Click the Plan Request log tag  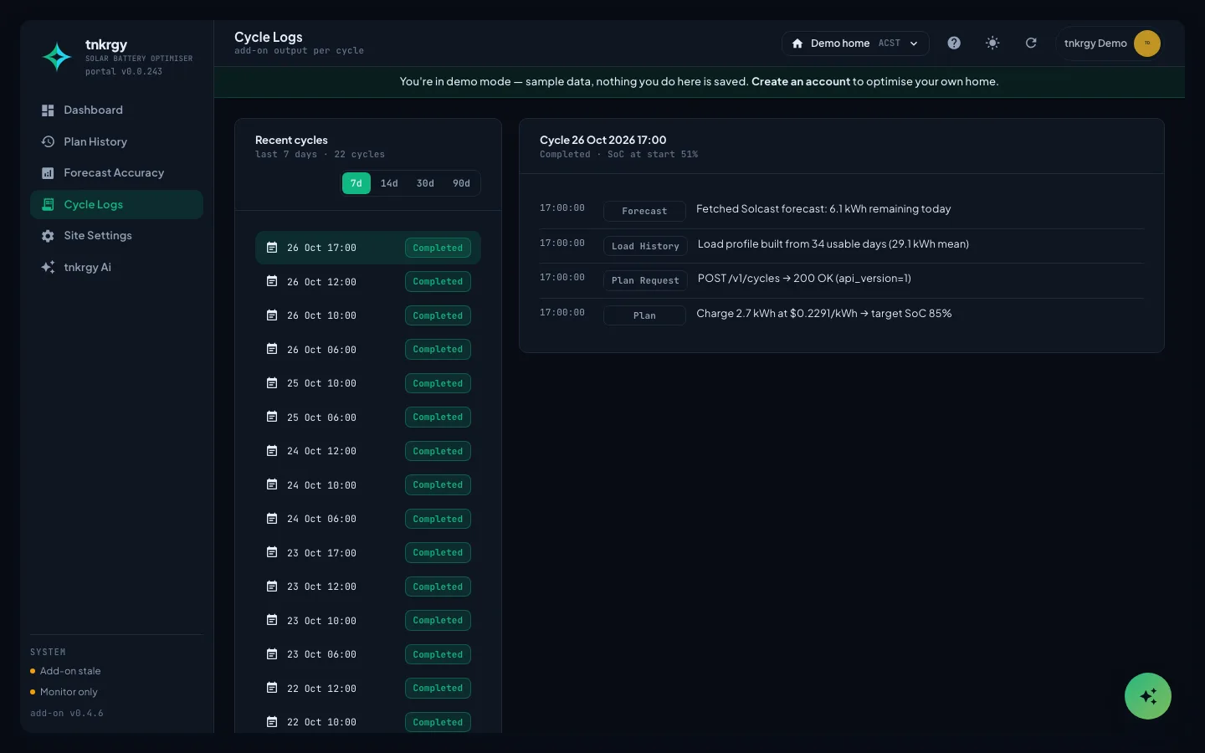coord(645,280)
